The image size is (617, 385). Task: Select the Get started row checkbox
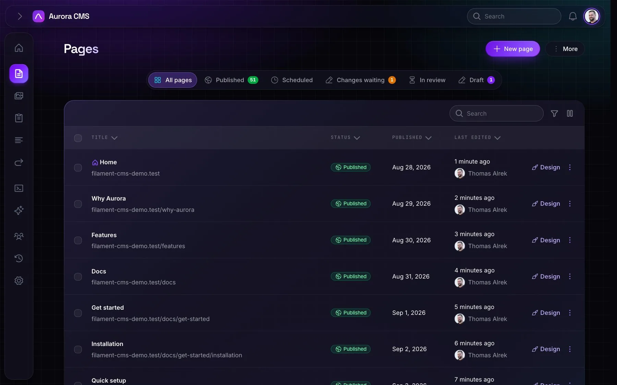pos(78,313)
